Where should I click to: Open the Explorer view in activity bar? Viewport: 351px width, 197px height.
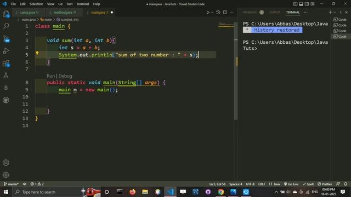click(6, 14)
